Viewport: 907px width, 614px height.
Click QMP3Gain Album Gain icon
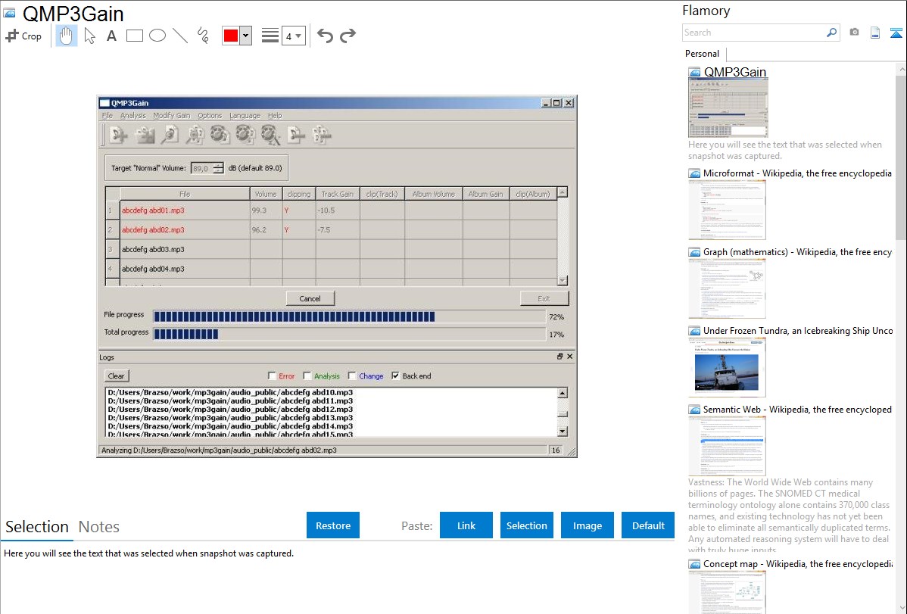245,136
